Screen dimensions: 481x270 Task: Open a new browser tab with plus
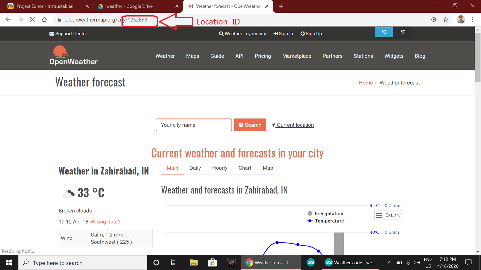(x=281, y=6)
